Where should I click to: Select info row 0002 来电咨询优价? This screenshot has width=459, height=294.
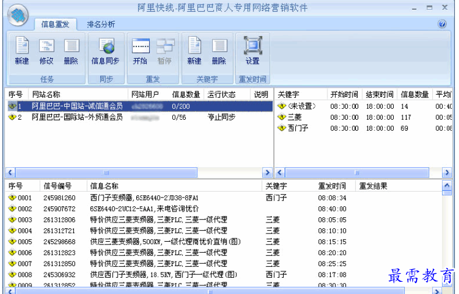pos(223,209)
